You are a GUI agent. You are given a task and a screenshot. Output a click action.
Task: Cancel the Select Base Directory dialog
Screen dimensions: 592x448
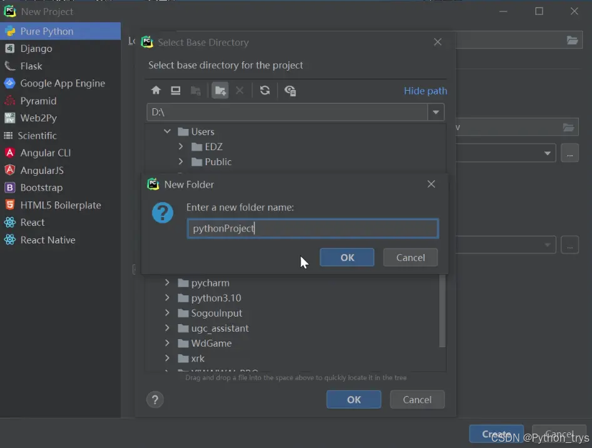417,400
